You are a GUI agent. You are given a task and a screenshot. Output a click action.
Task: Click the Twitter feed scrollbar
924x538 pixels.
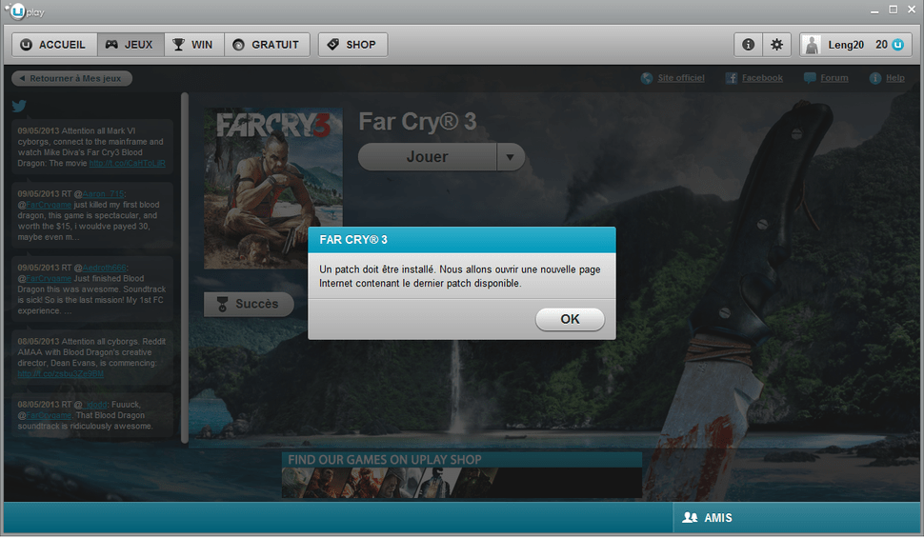tap(185, 268)
